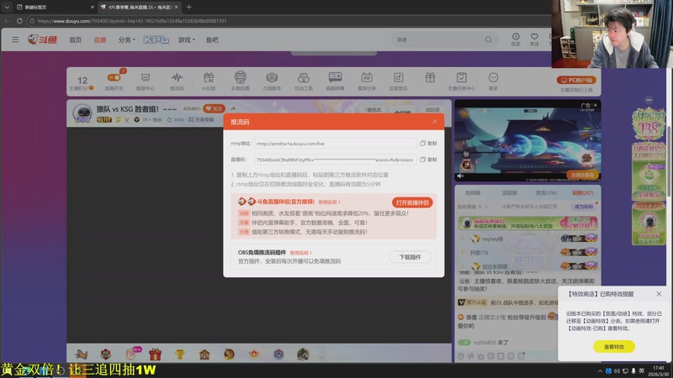673x378 pixels.
Task: Copy the 直播码 using its 复制 button
Action: pyautogui.click(x=428, y=160)
